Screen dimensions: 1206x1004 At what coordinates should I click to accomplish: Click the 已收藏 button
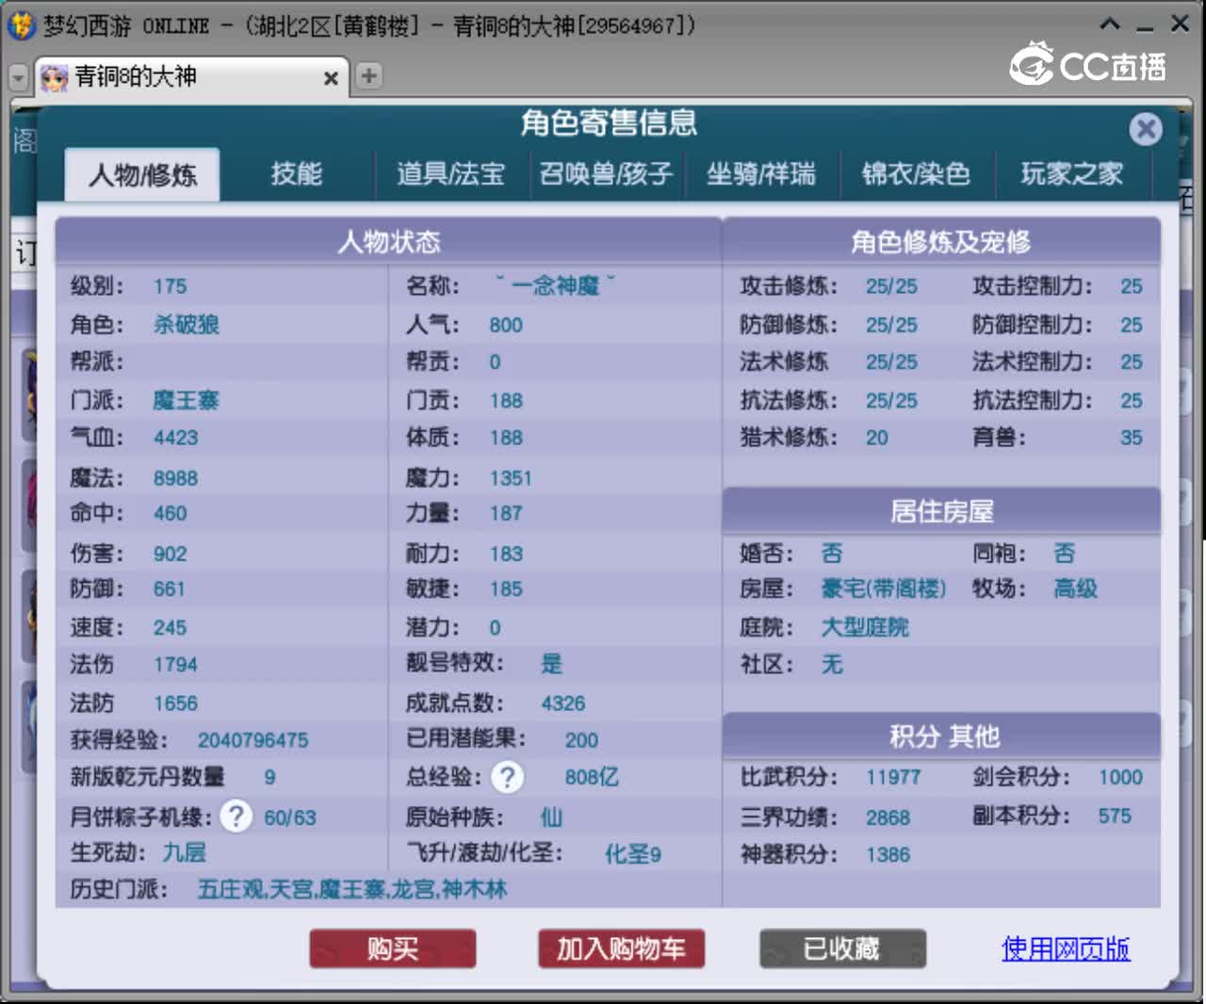click(842, 948)
